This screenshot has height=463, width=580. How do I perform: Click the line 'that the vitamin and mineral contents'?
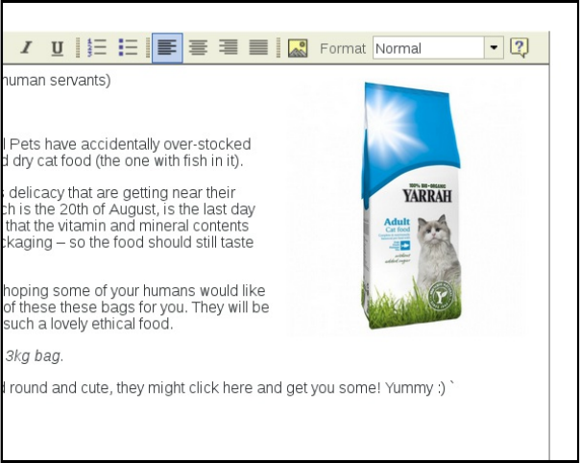coord(126,226)
